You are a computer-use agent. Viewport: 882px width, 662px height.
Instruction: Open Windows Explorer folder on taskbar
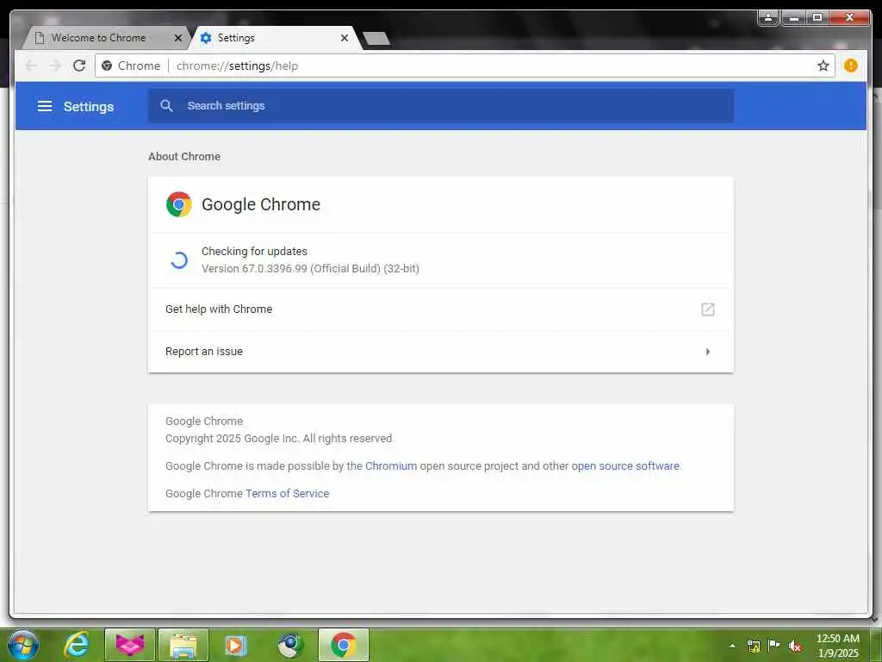tap(183, 645)
